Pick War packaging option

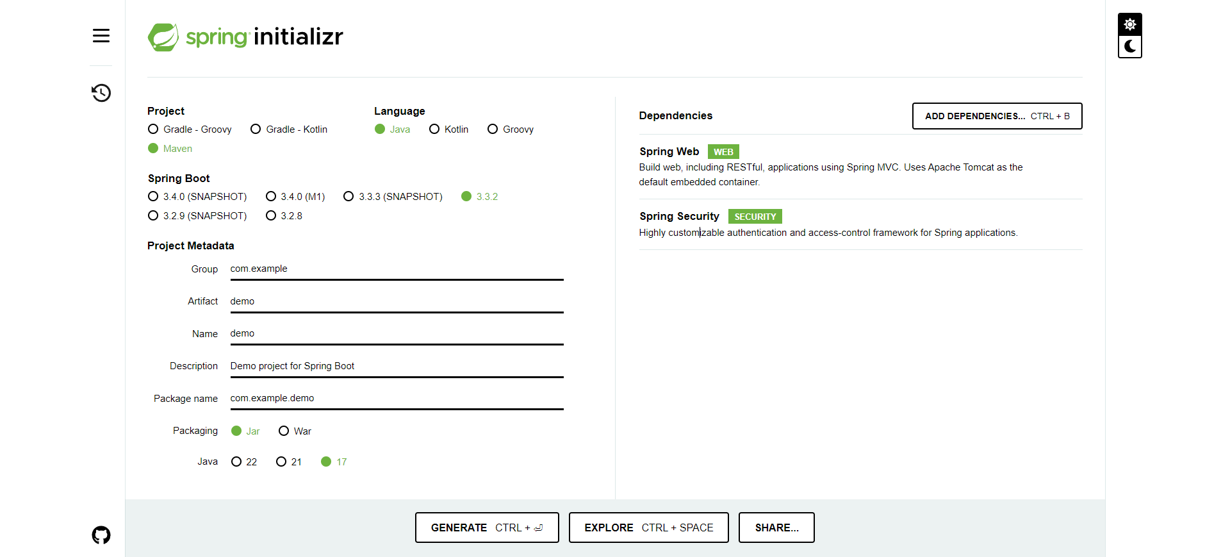pyautogui.click(x=295, y=431)
